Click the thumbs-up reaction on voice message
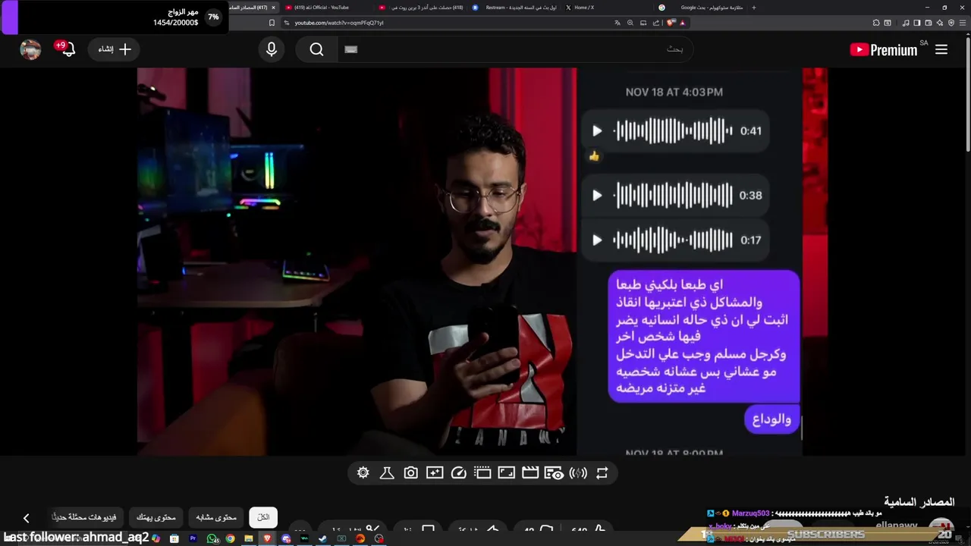Viewport: 971px width, 546px height. 594,156
